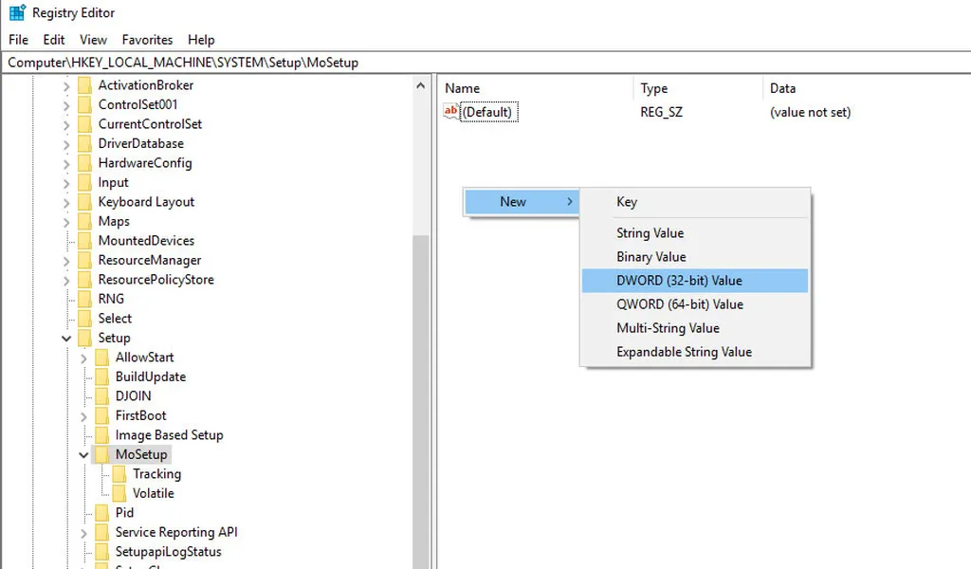Collapse the Setup key tree node
971x569 pixels.
(x=66, y=339)
